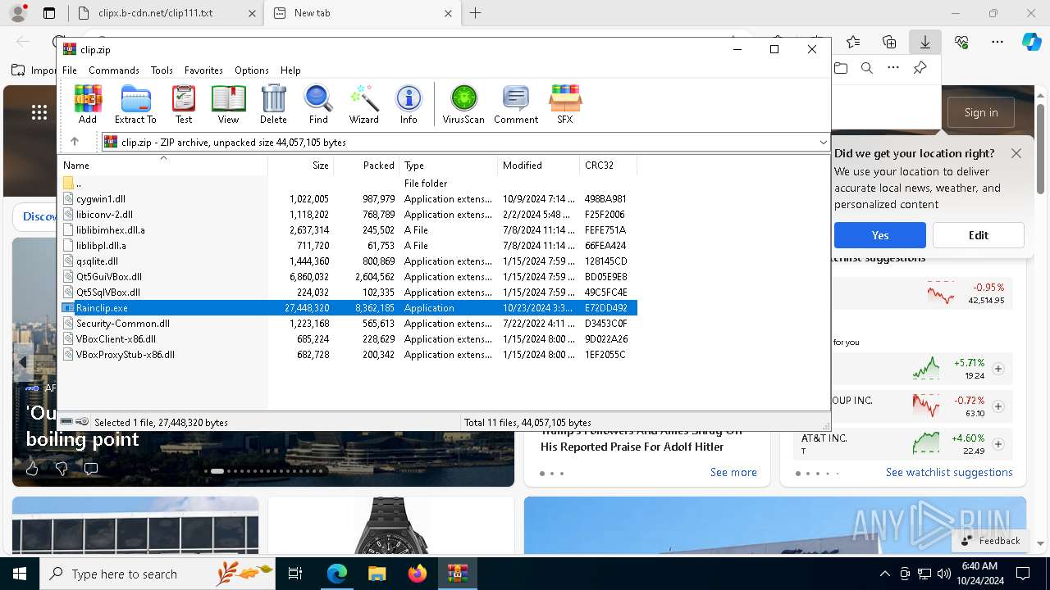Image resolution: width=1050 pixels, height=590 pixels.
Task: Dismiss the location prompt close button
Action: (x=1016, y=153)
